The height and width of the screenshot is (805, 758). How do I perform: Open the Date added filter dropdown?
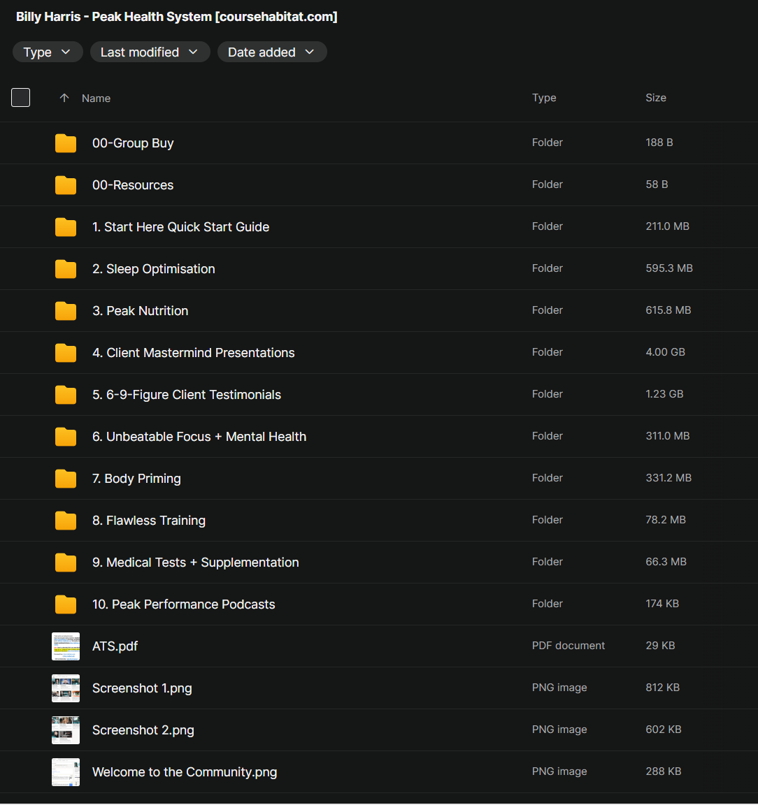click(271, 52)
